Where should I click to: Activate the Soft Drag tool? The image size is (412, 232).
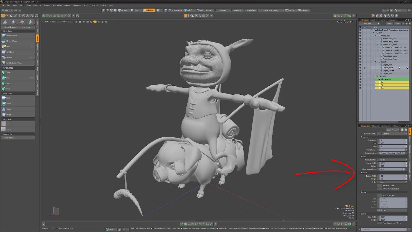click(10, 52)
